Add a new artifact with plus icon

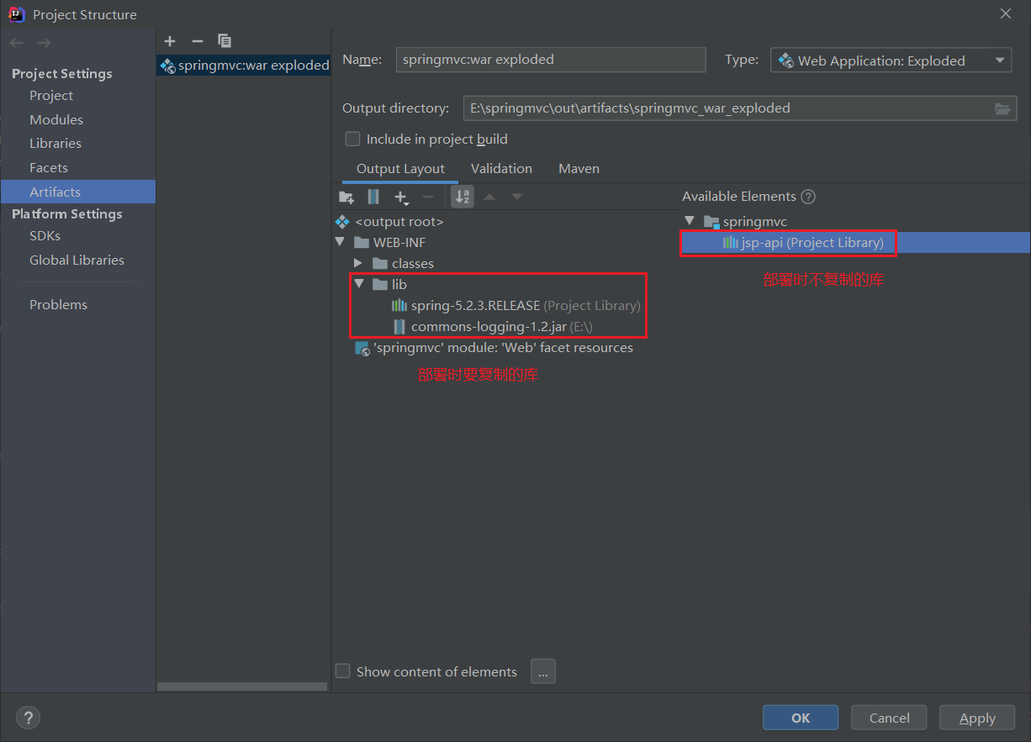[x=170, y=40]
